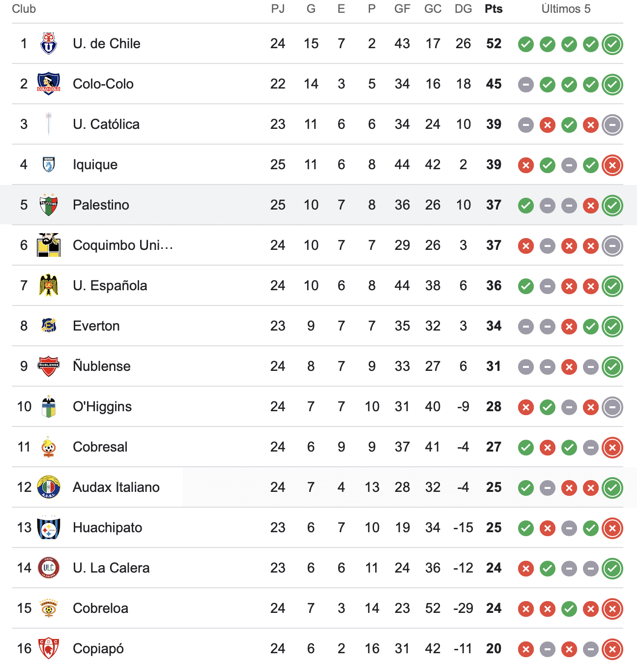The width and height of the screenshot is (639, 667).
Task: Click the Colo-Colo team logo
Action: tap(48, 84)
